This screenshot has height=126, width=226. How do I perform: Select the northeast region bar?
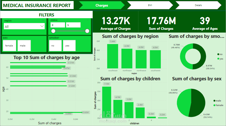point(127,59)
